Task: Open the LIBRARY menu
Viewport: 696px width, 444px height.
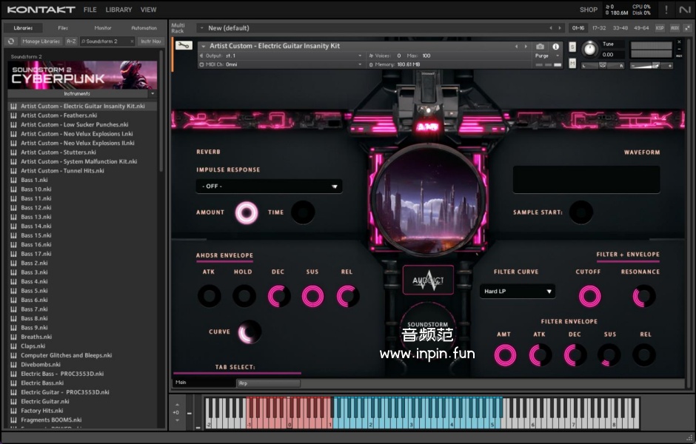Action: [x=118, y=10]
